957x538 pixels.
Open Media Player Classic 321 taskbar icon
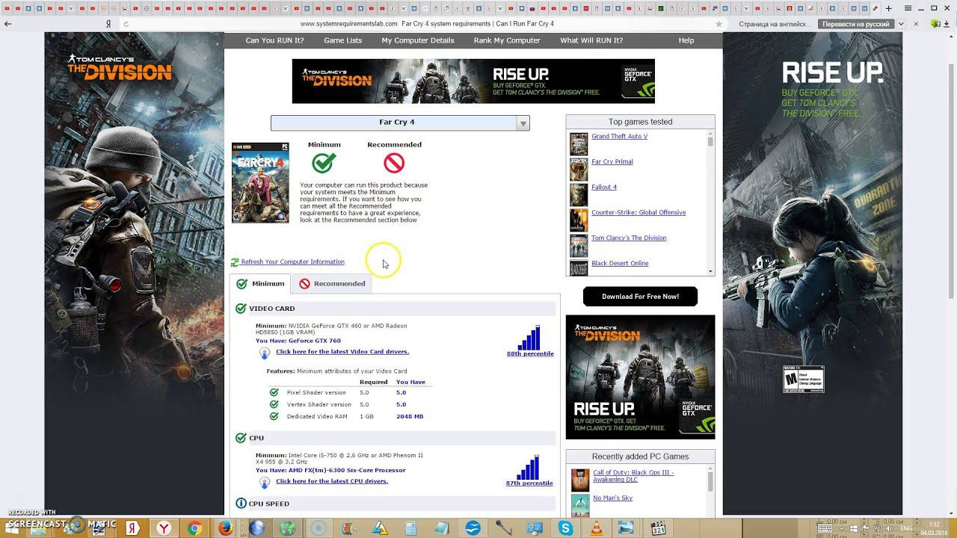(658, 528)
